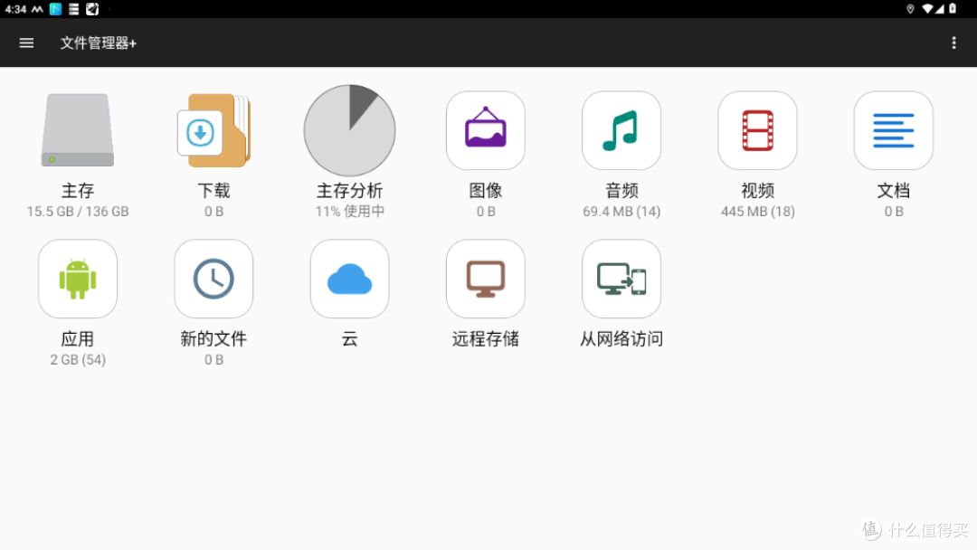
Task: Click the 远程存储 label
Action: click(x=486, y=338)
